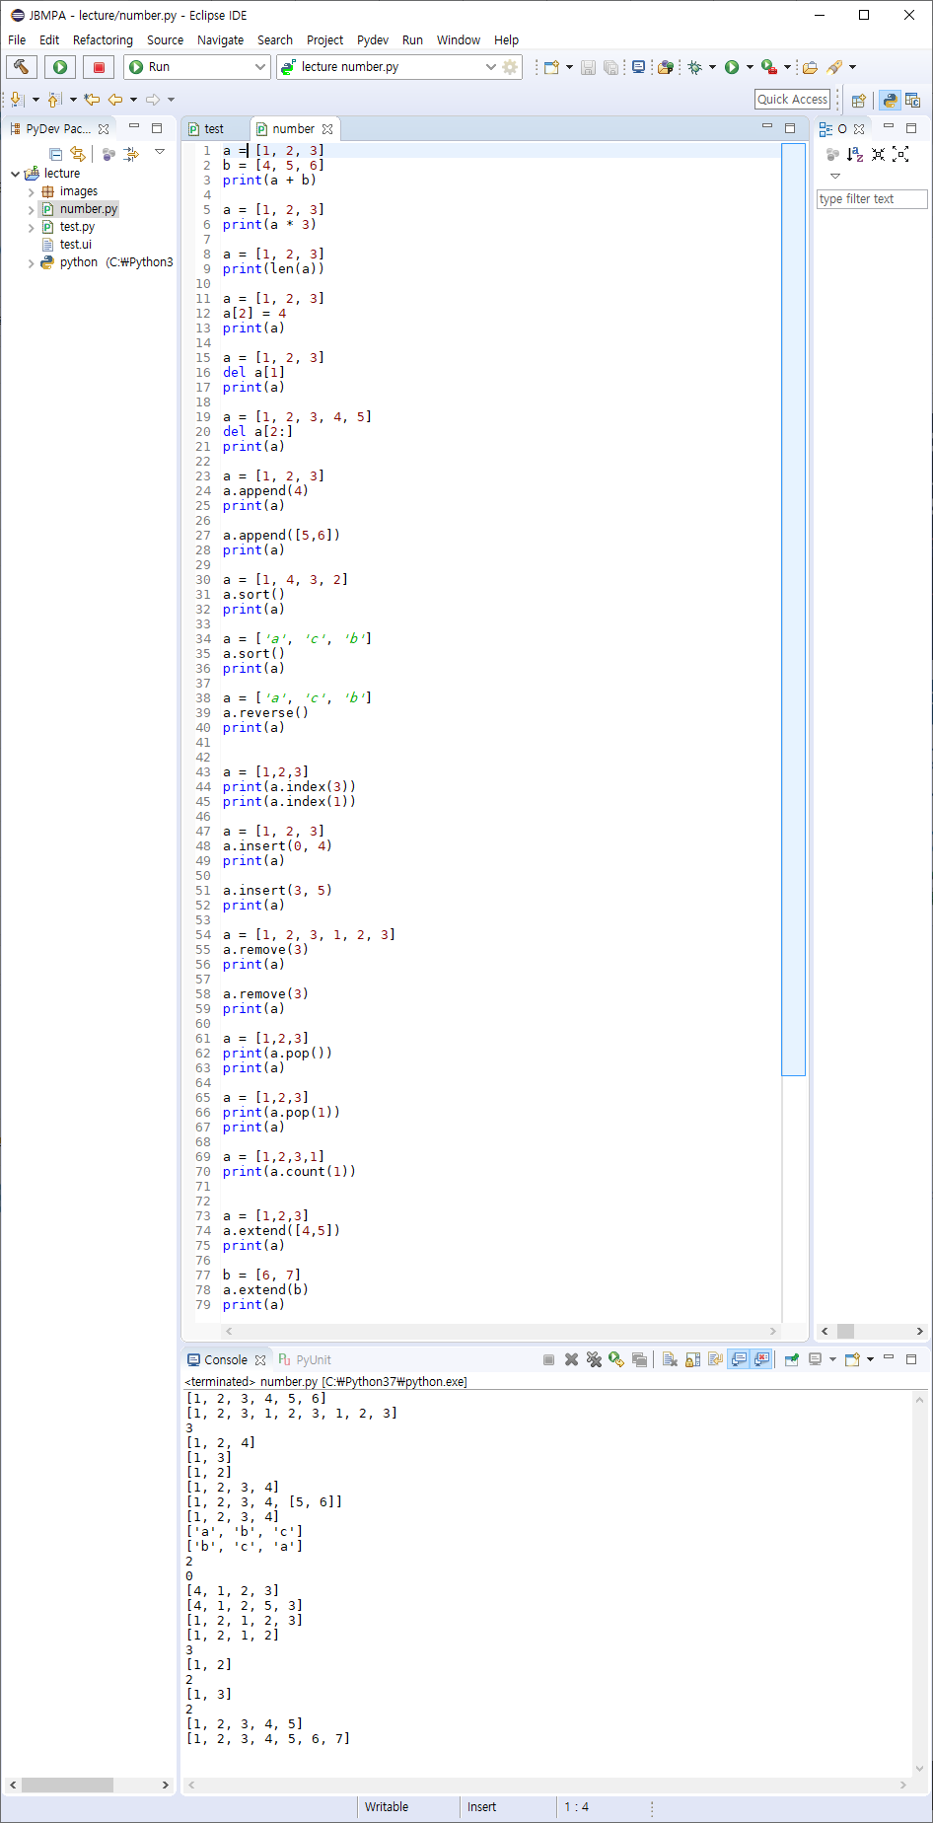
Task: Click the red Stop button in launch bar
Action: click(98, 67)
